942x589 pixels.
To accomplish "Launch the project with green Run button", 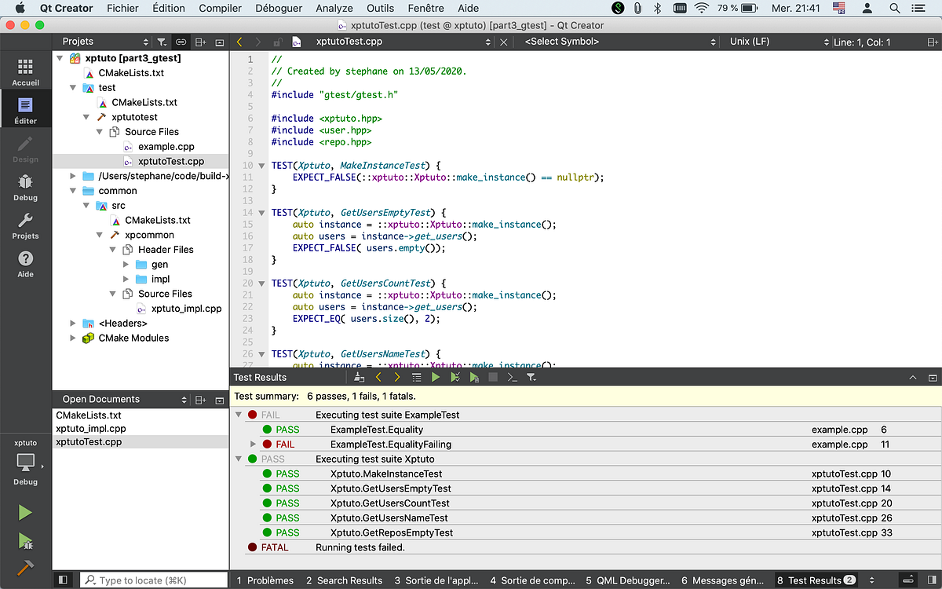I will (x=24, y=512).
